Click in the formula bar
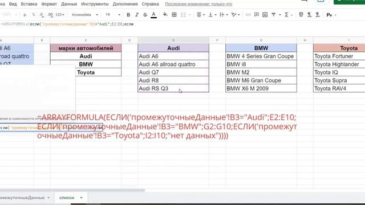This screenshot has width=365, height=205. (182, 24)
